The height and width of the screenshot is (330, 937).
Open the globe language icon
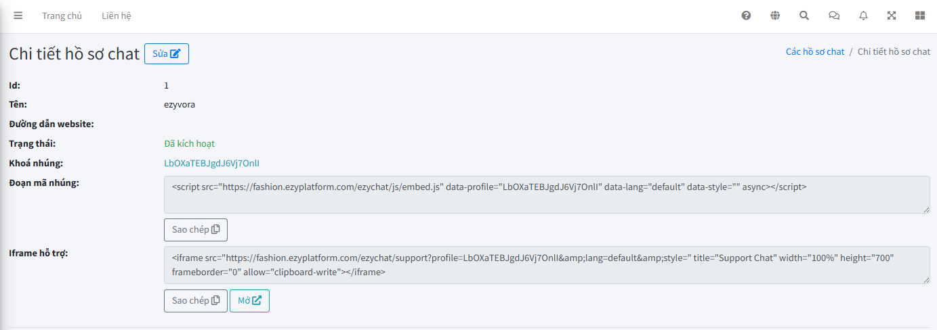point(775,16)
